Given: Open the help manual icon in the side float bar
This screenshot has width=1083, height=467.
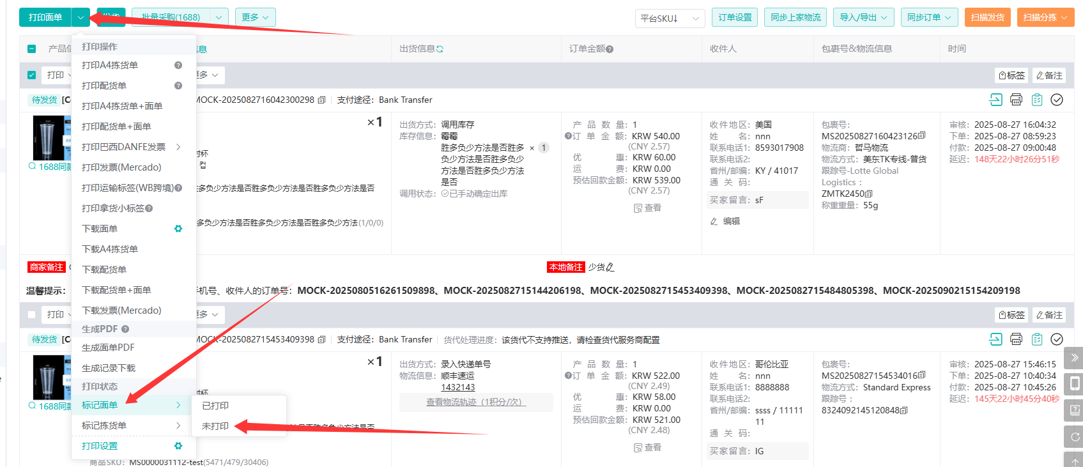Looking at the screenshot, I should point(1075,410).
